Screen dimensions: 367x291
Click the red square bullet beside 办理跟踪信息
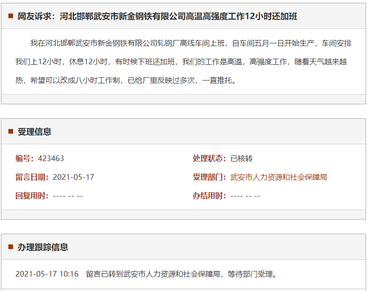(x=11, y=247)
